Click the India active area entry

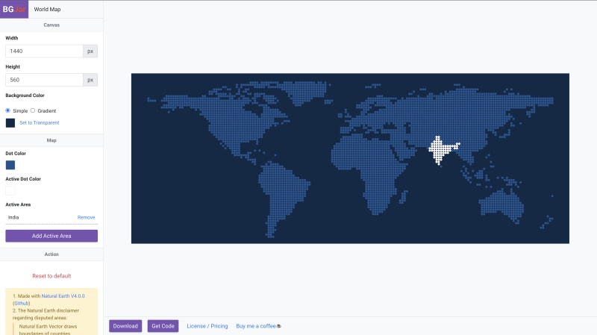click(x=13, y=217)
